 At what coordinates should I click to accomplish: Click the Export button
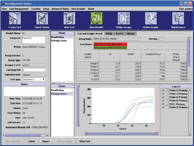click(x=32, y=141)
